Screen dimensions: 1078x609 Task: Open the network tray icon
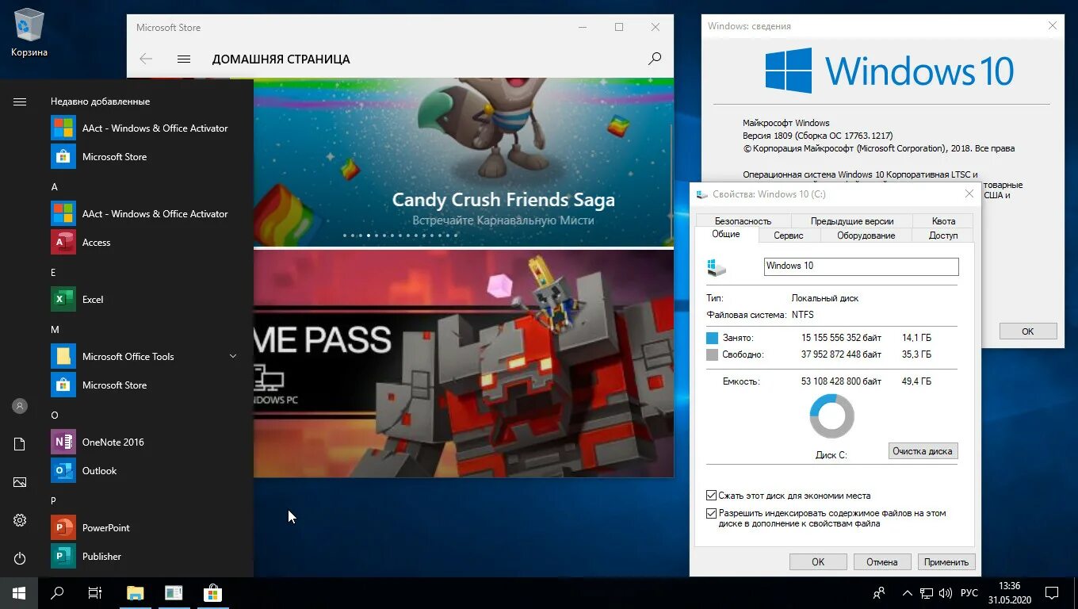click(926, 593)
